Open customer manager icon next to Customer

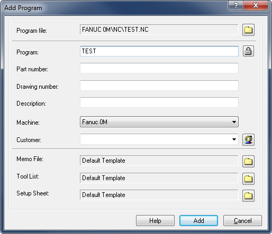(248, 139)
